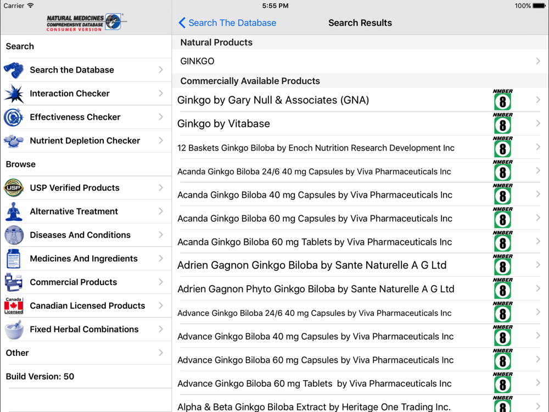Click the mortar and pestle Fixed Herbal Combinations icon

(14, 330)
